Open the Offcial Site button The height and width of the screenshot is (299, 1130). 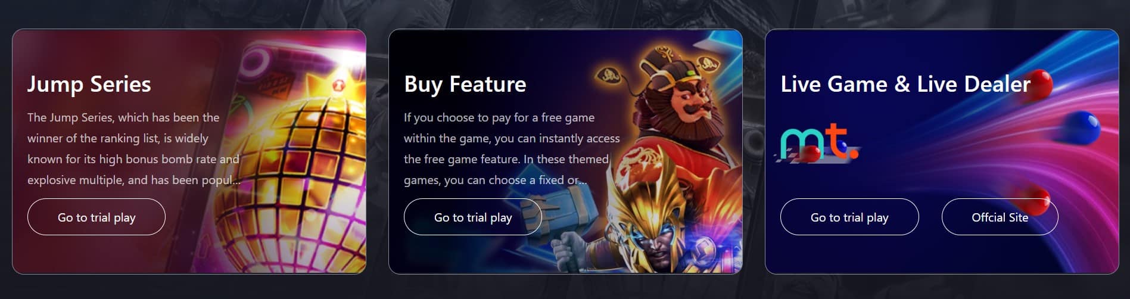click(x=1000, y=217)
